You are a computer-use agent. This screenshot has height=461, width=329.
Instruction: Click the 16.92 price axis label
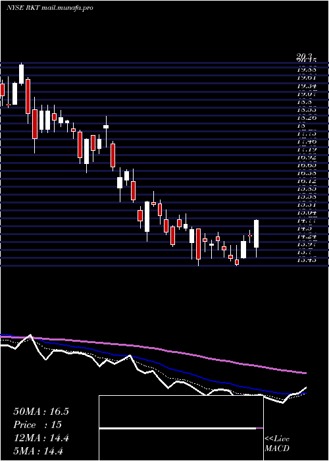pos(306,157)
